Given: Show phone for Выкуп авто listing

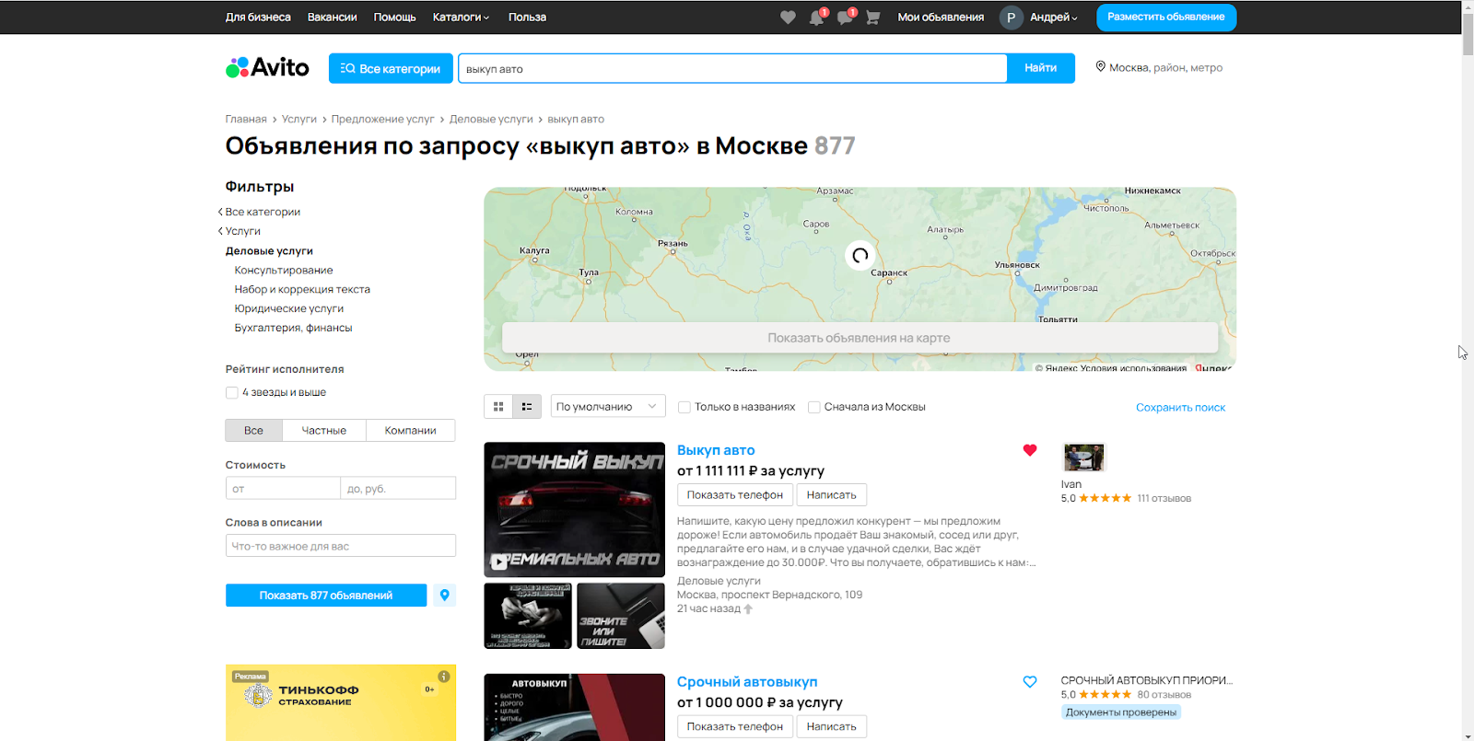Looking at the screenshot, I should pos(735,495).
